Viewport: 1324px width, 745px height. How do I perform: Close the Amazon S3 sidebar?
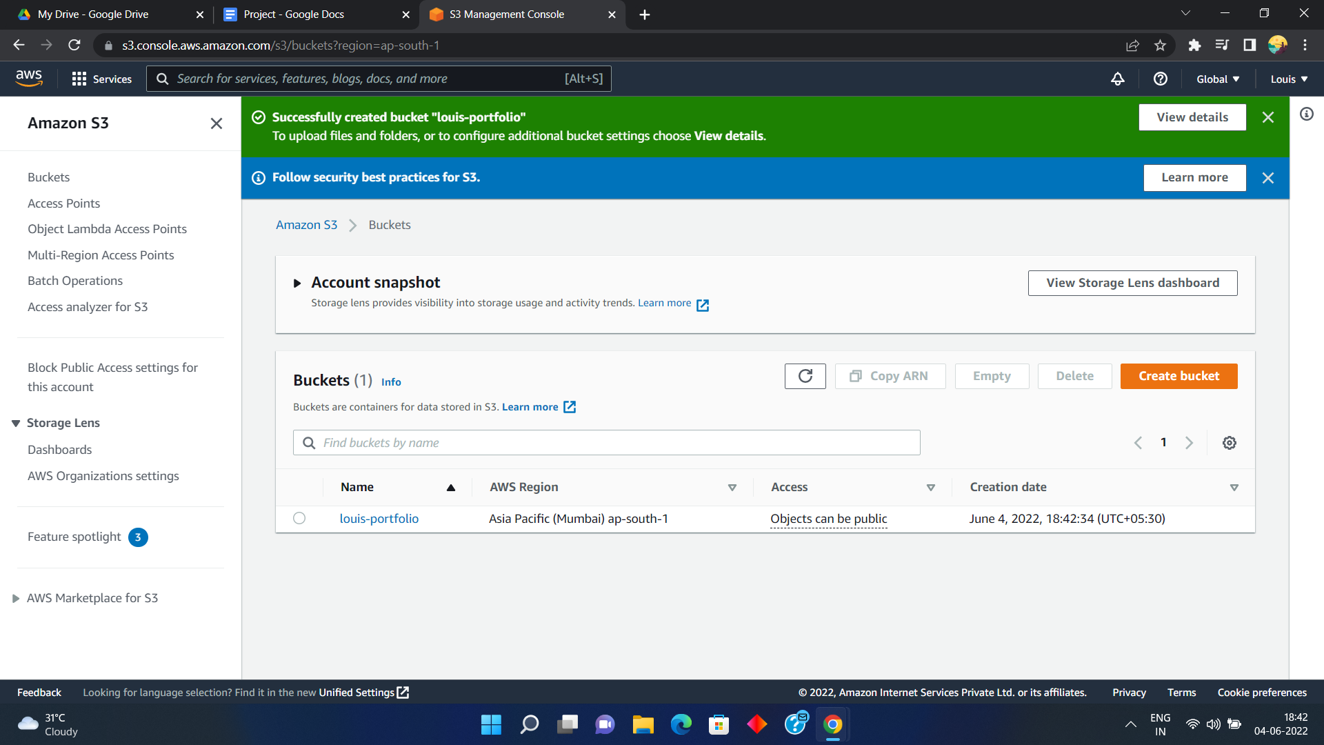point(216,123)
